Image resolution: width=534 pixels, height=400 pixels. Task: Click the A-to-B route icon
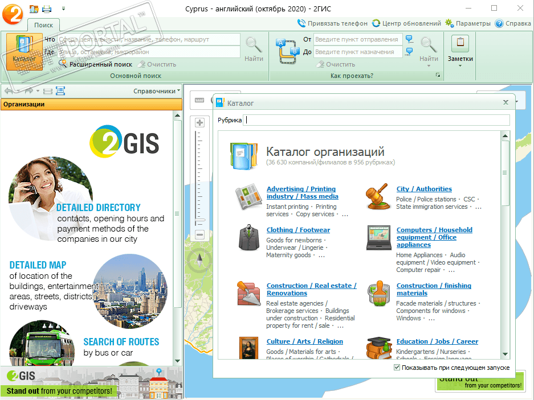click(287, 51)
